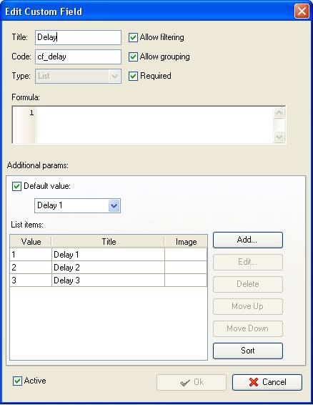Close the Edit Custom Field dialog
This screenshot has height=405, width=313.
(x=302, y=11)
